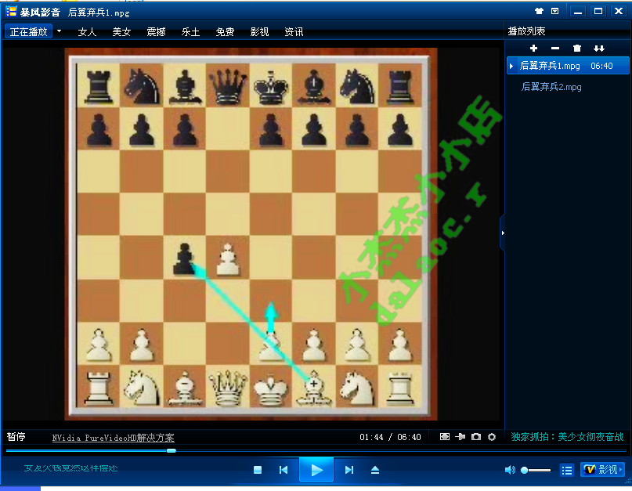Image resolution: width=632 pixels, height=491 pixels.
Task: Toggle the playlist panel via list icon
Action: tap(566, 470)
